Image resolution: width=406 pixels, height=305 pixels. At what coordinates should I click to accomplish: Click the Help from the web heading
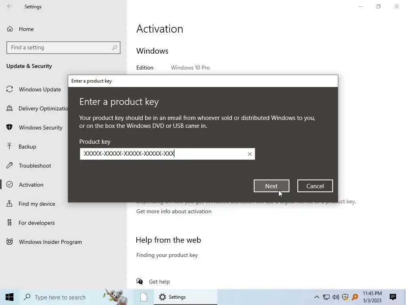point(168,240)
